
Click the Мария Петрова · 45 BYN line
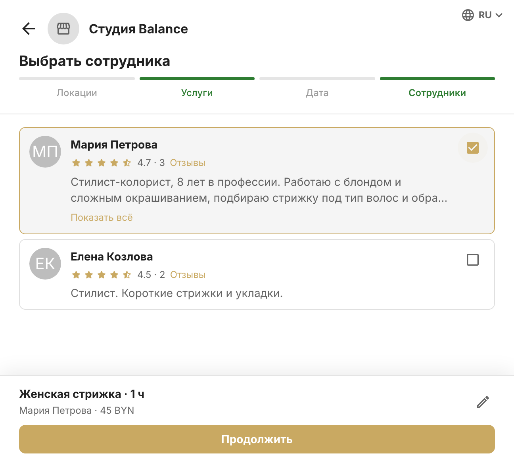(x=77, y=411)
